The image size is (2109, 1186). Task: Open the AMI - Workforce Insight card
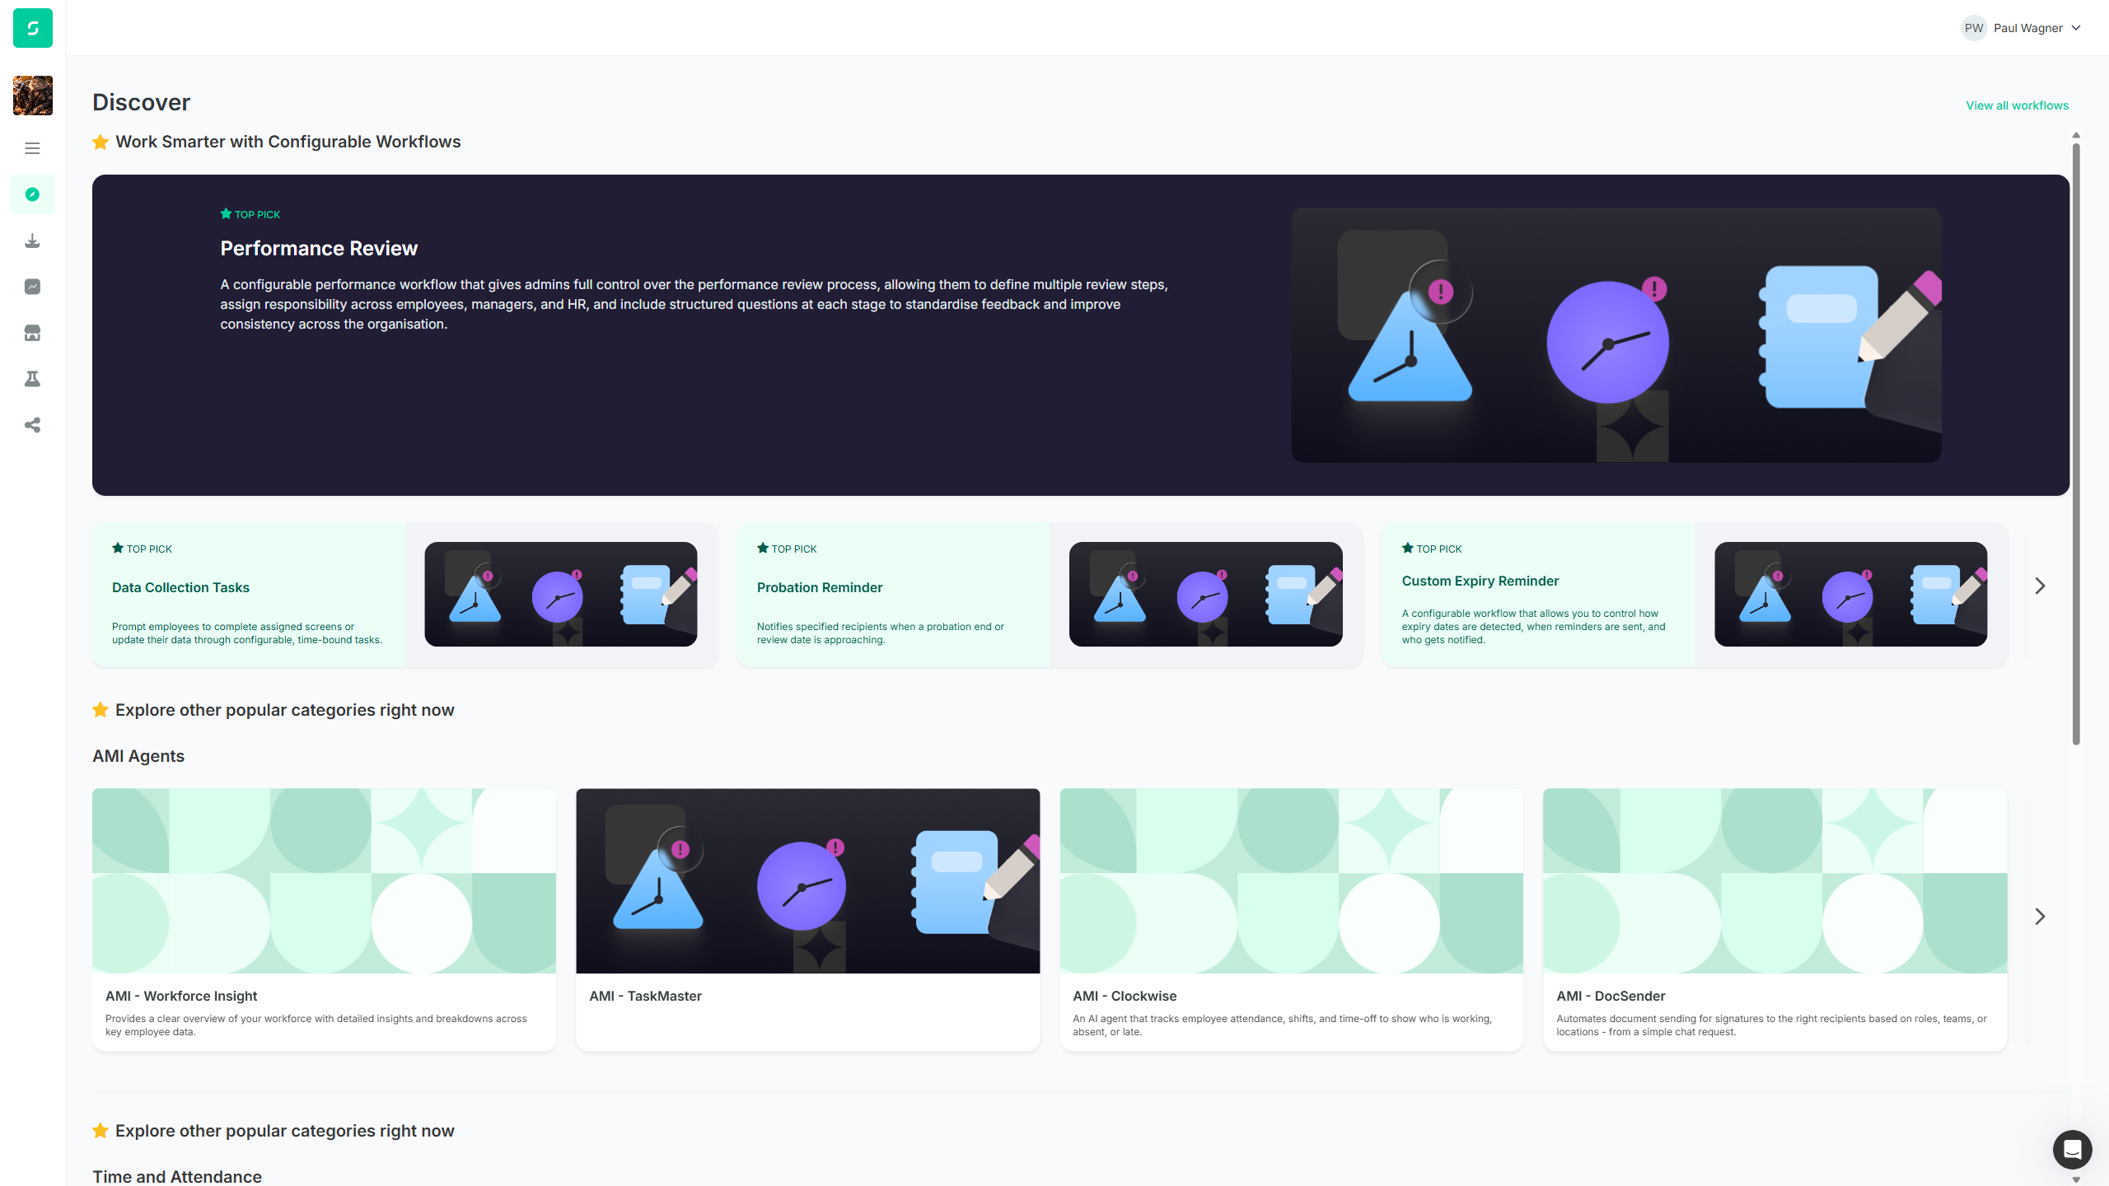click(324, 920)
